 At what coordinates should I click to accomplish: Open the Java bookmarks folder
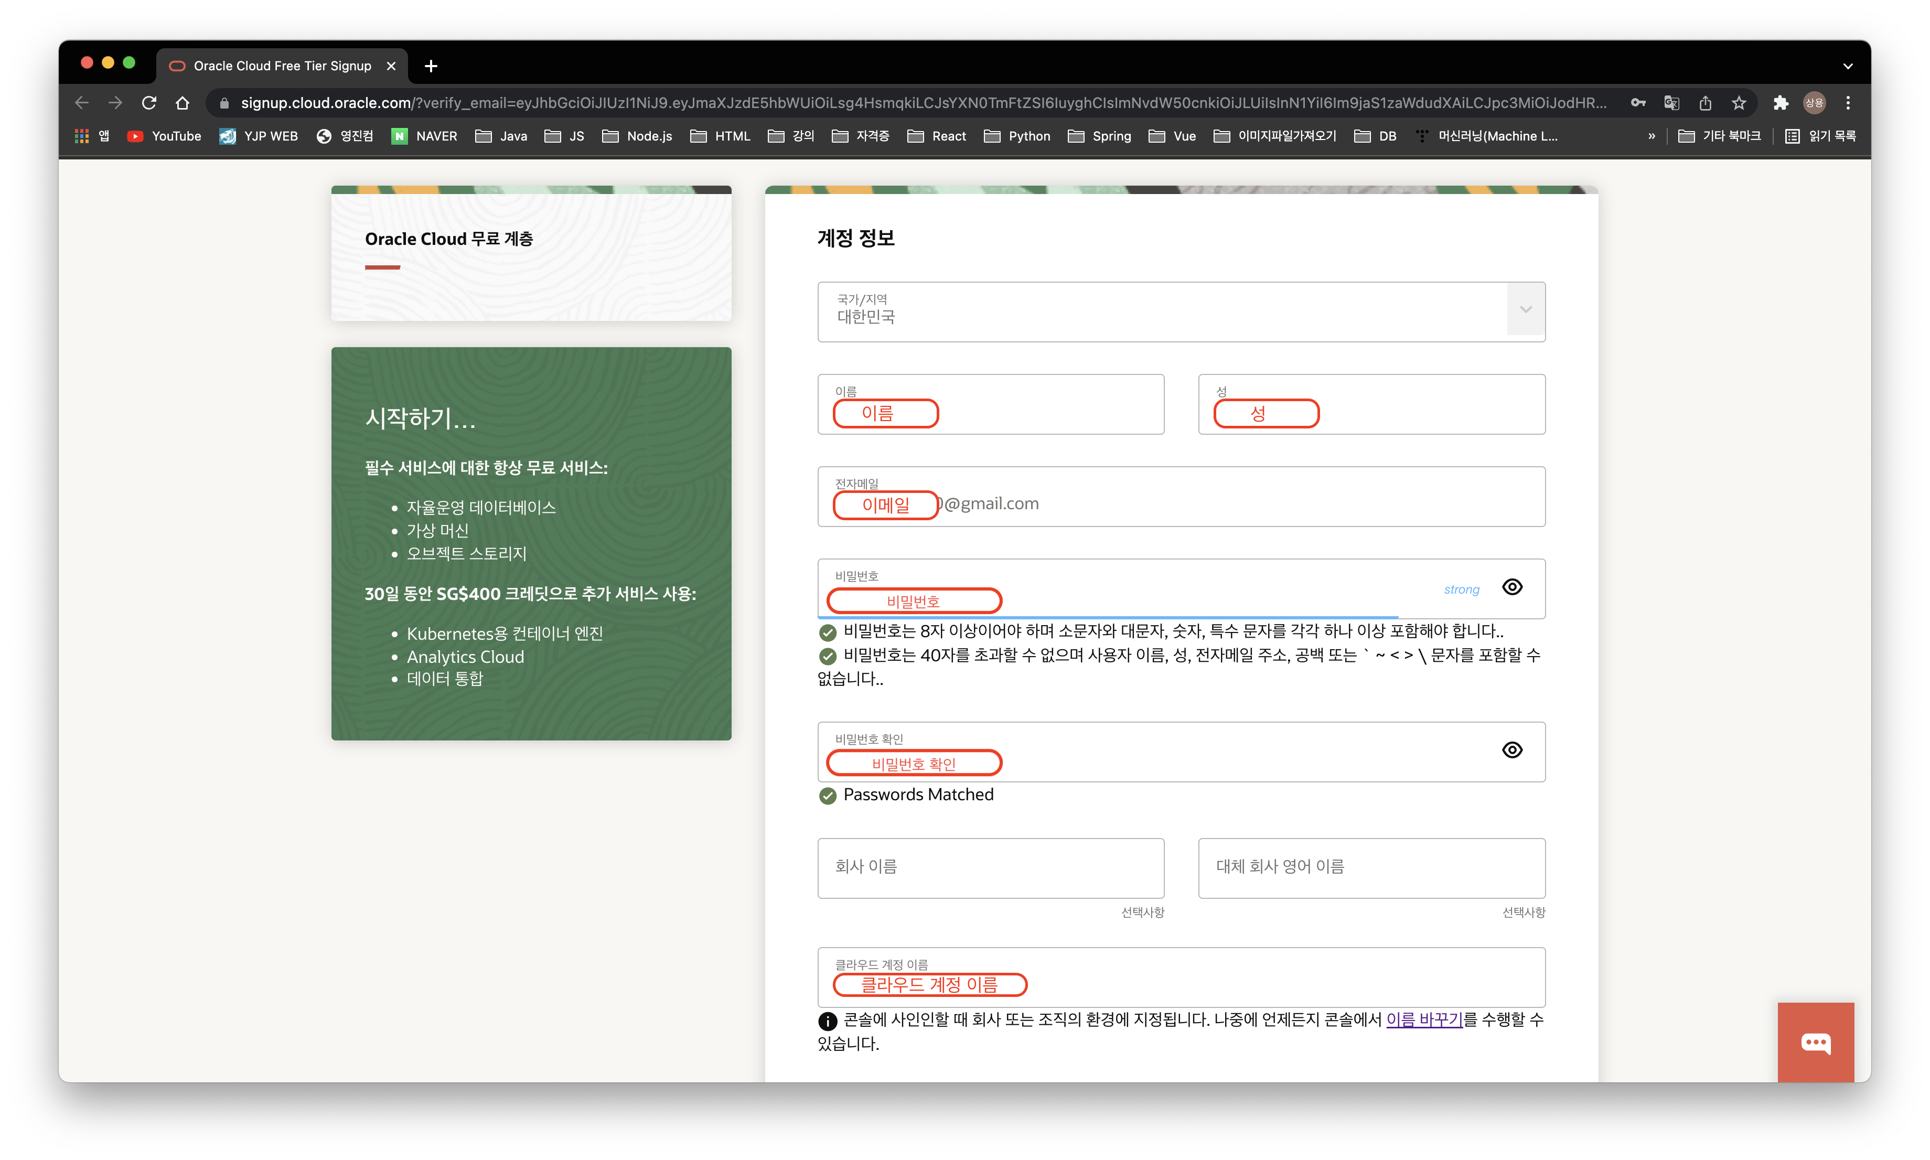click(x=502, y=136)
